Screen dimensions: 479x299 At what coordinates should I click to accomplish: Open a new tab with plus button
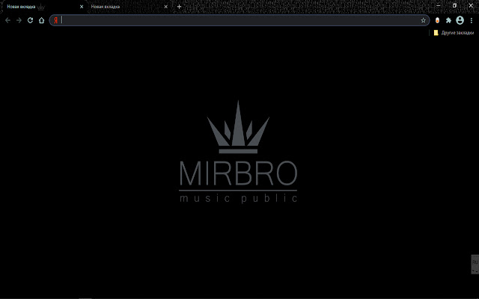180,7
